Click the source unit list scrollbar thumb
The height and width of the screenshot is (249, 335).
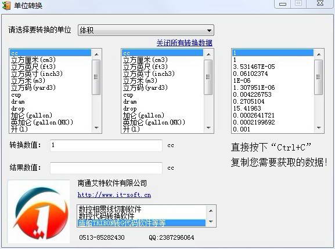pyautogui.click(x=96, y=77)
